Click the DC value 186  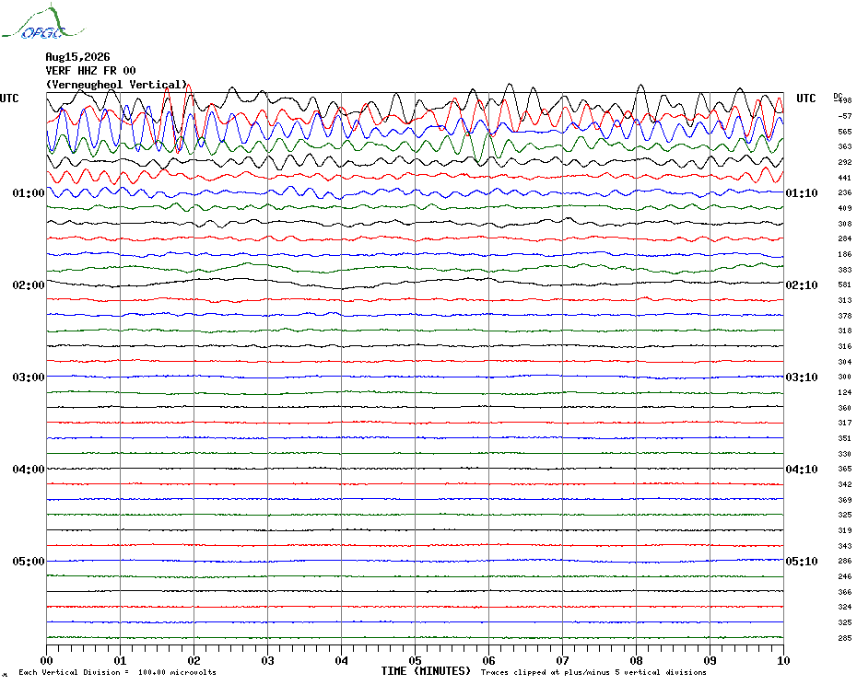point(844,254)
